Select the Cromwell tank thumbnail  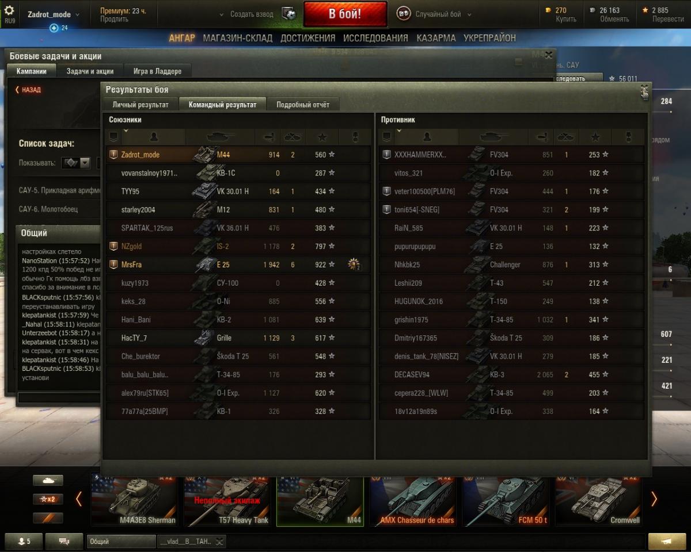[x=598, y=501]
